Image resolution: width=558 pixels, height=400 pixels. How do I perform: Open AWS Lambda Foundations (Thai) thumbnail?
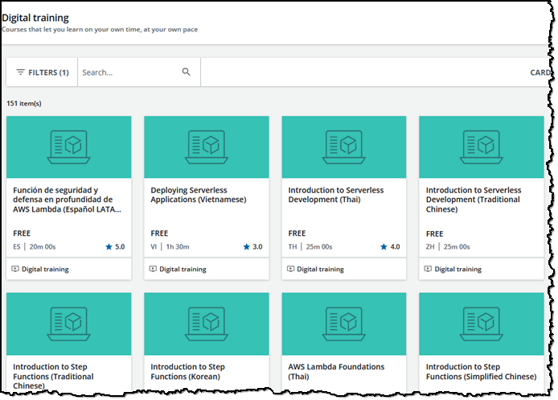click(x=344, y=324)
